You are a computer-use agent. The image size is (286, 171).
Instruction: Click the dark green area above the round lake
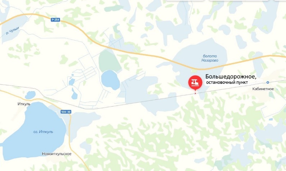pos(109,61)
